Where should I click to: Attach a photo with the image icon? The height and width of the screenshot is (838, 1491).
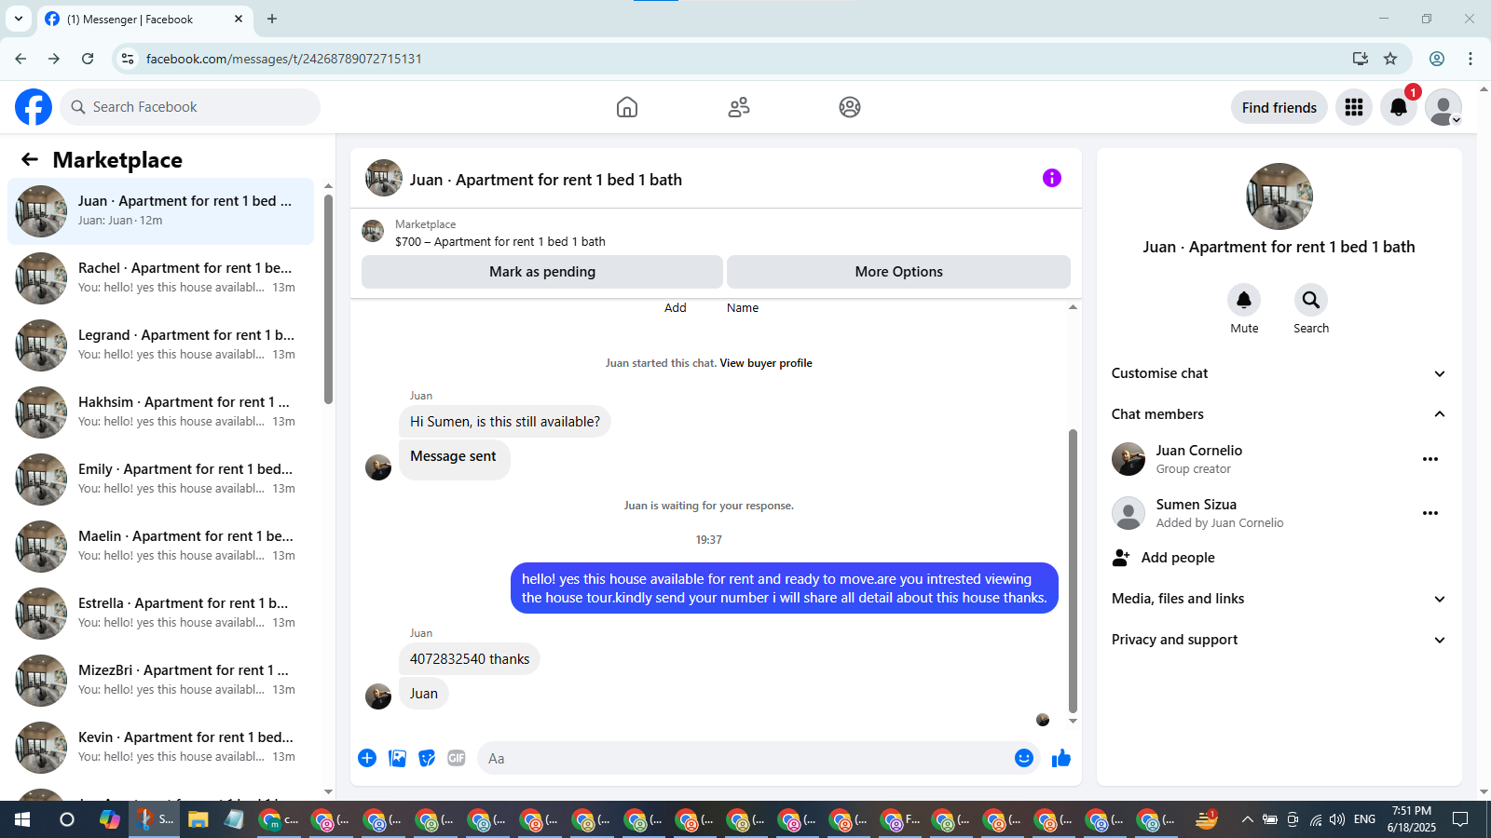(398, 758)
